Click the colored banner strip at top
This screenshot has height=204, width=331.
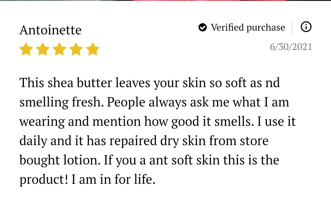click(x=166, y=0)
